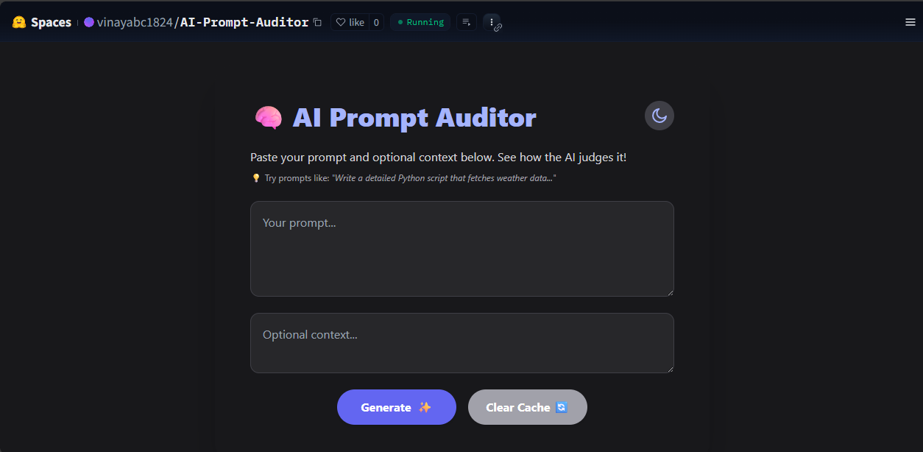Expand the three-dot options menu
The height and width of the screenshot is (452, 923).
click(492, 22)
